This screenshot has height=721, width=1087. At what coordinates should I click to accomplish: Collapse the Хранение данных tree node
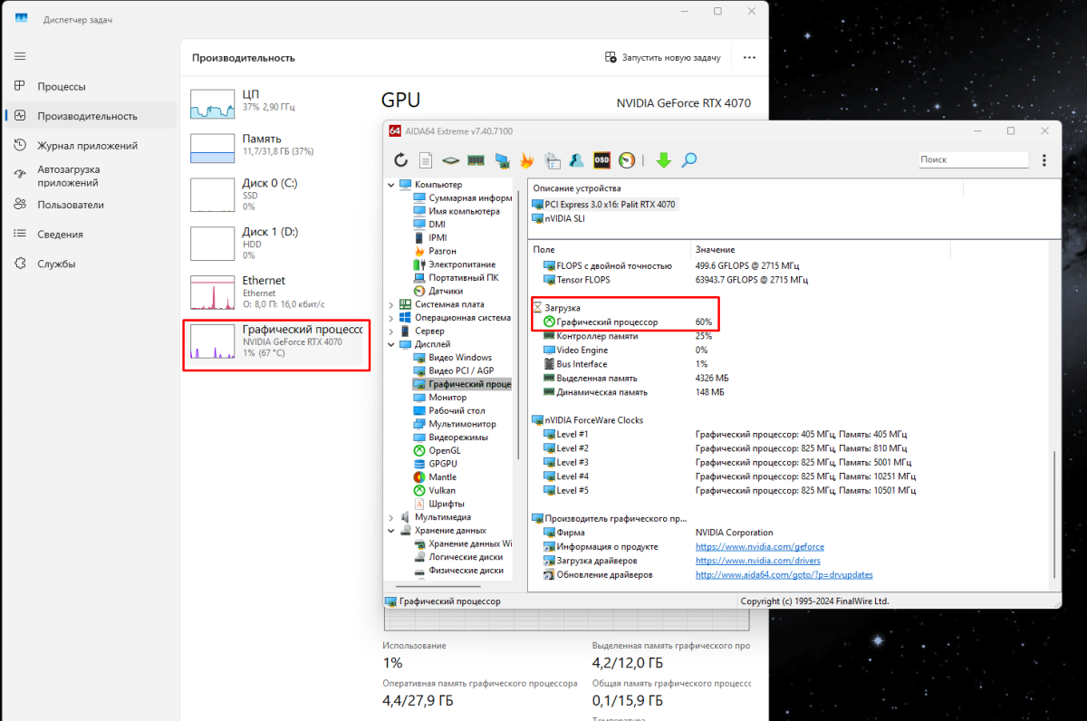(x=391, y=531)
